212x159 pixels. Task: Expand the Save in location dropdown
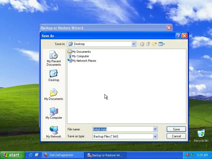tap(134, 44)
